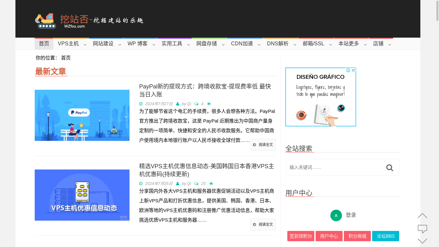Click the page vertical scrollbar thumb
Image resolution: width=439 pixels, height=247 pixels.
click(437, 11)
